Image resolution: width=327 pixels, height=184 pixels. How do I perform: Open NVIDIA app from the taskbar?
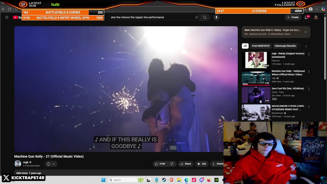(216, 180)
